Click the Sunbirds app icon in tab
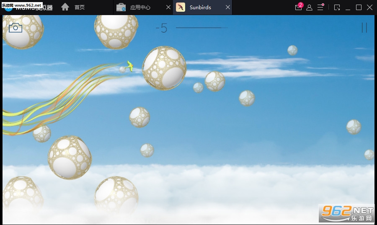 181,7
